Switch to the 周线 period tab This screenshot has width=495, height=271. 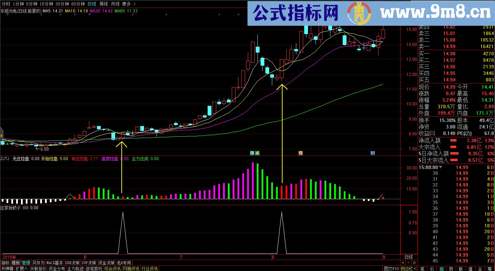pos(103,4)
